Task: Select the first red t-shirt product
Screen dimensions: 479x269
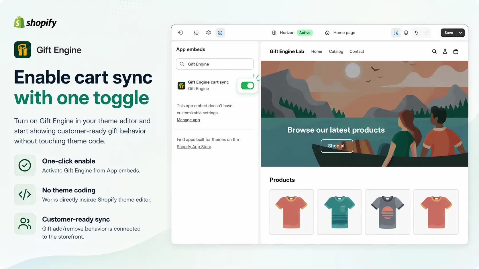Action: pyautogui.click(x=291, y=212)
